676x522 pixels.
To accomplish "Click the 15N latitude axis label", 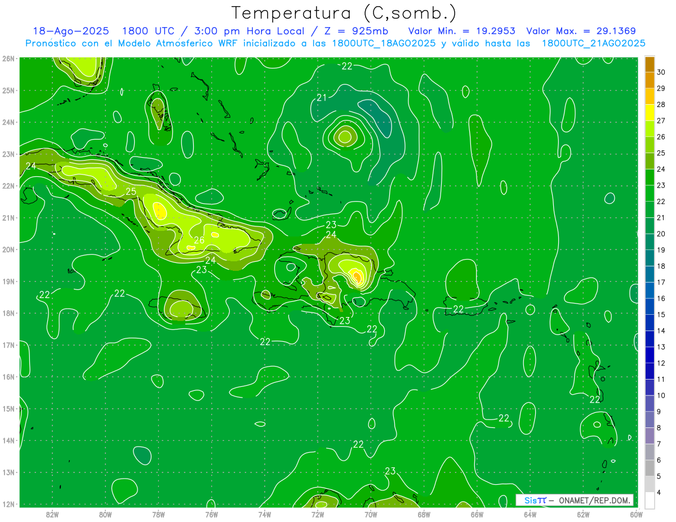I will point(8,408).
